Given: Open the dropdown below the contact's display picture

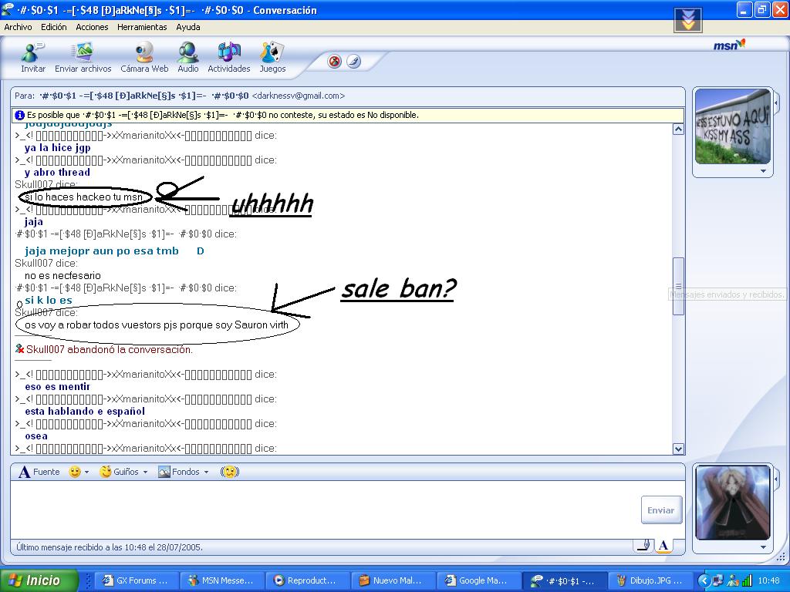Looking at the screenshot, I should (763, 172).
